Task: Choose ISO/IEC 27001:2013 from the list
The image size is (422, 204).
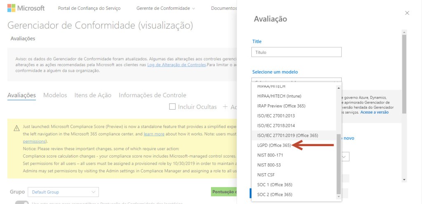Action: point(276,115)
